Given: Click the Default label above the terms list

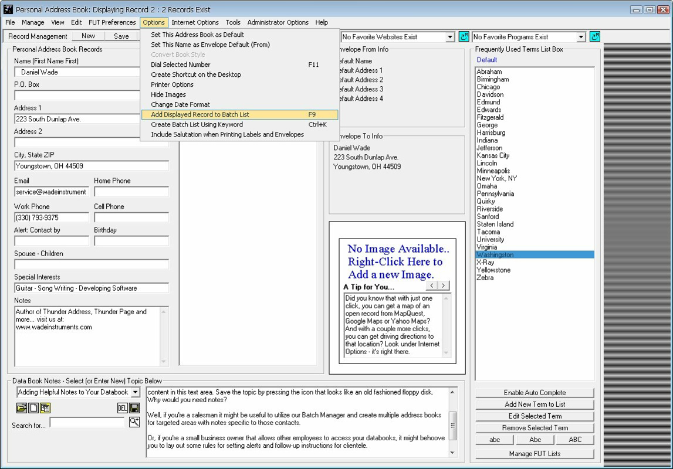Looking at the screenshot, I should 487,60.
